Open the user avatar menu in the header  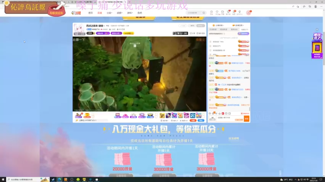tap(249, 13)
